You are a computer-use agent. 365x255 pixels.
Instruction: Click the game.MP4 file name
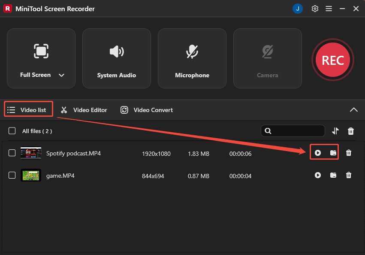tap(60, 176)
